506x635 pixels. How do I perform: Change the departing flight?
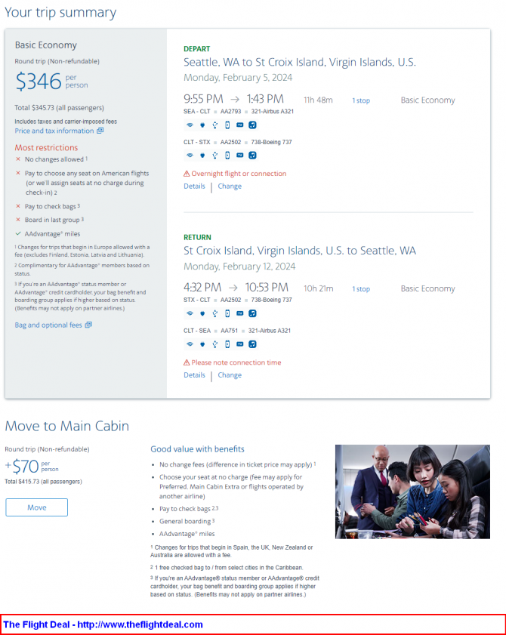[x=230, y=186]
